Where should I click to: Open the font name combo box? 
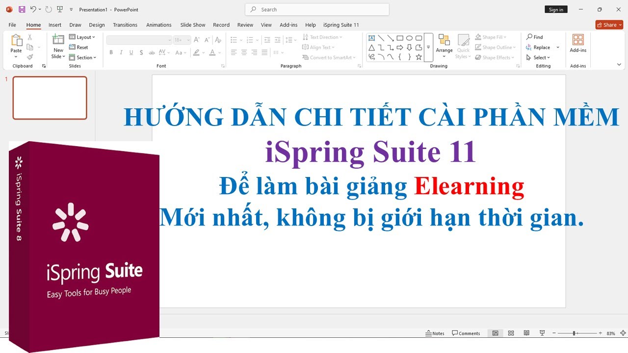pos(139,40)
